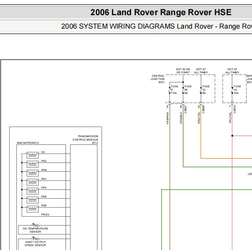Select the PPL/YEL wire color label
Screen dimensions: 252x250
[230, 117]
